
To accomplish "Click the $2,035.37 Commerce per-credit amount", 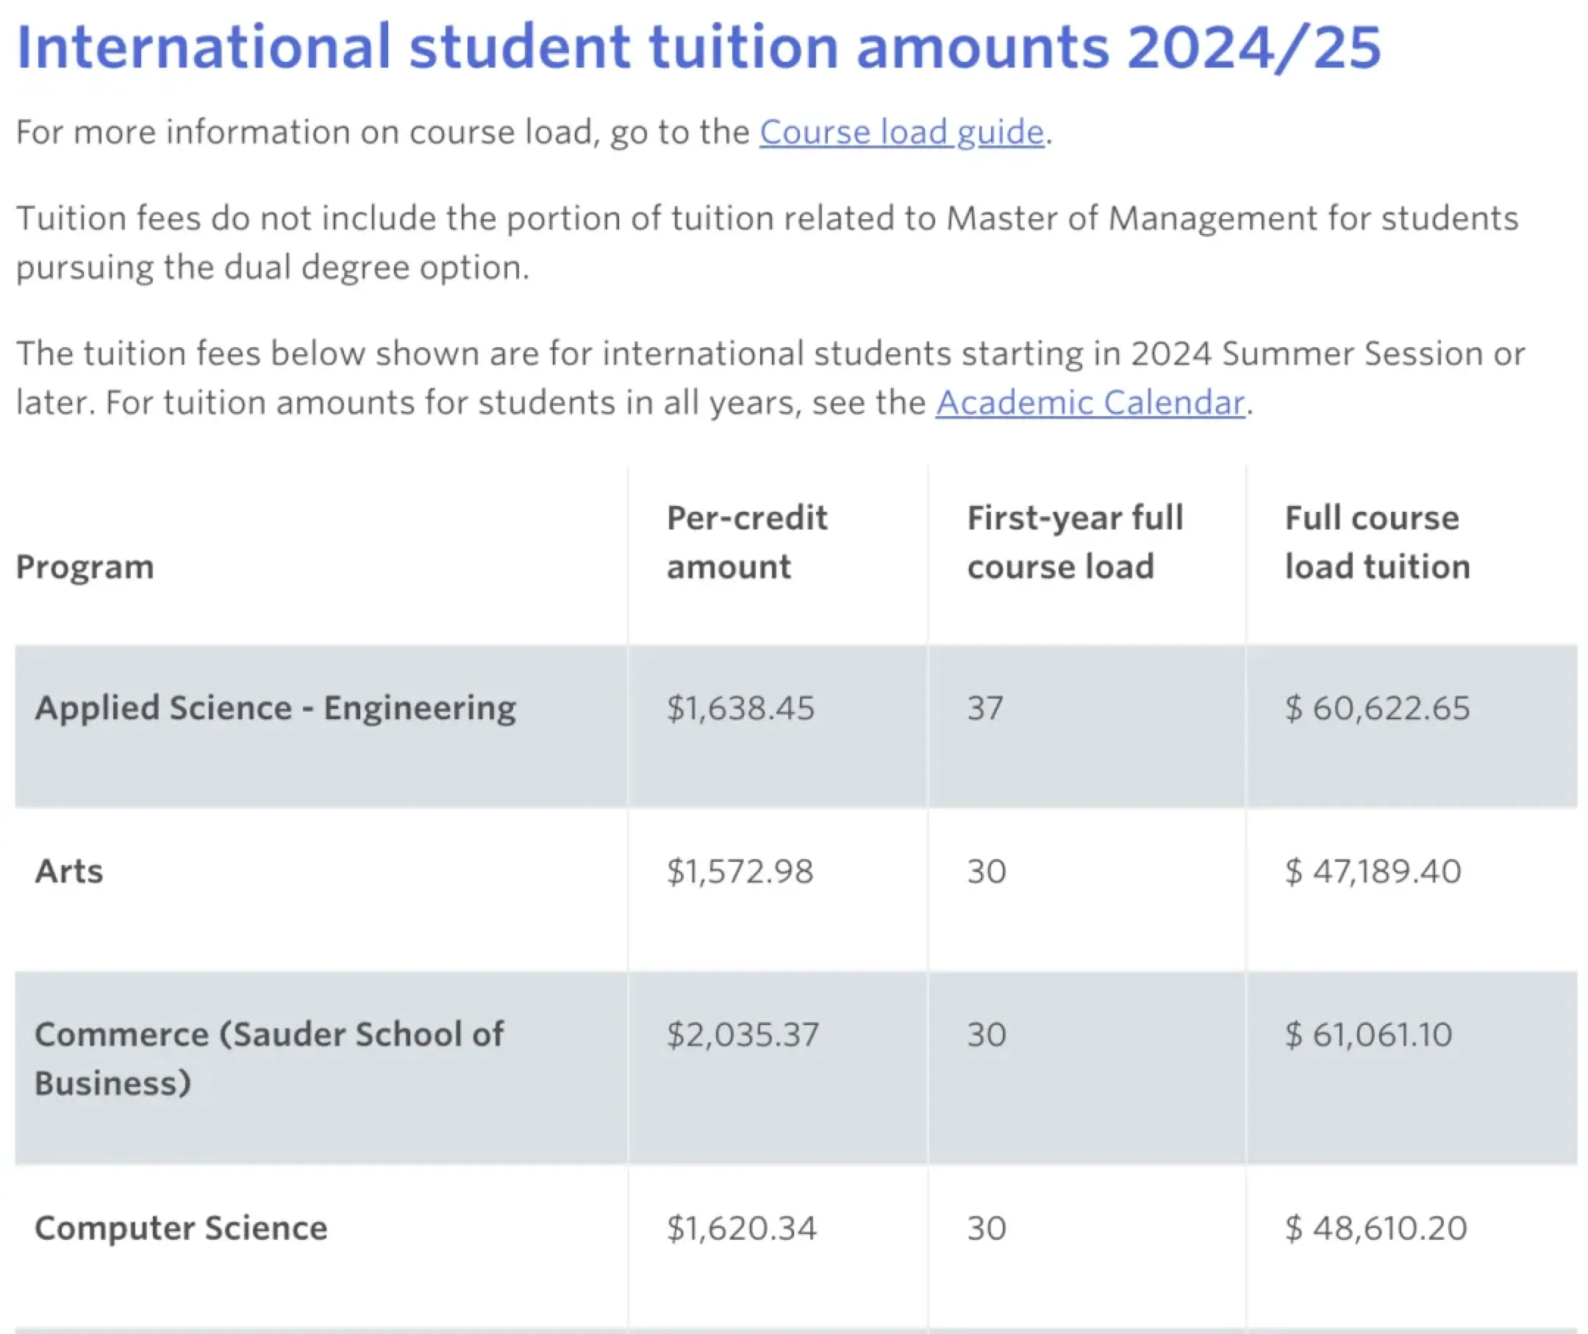I will click(x=743, y=1035).
